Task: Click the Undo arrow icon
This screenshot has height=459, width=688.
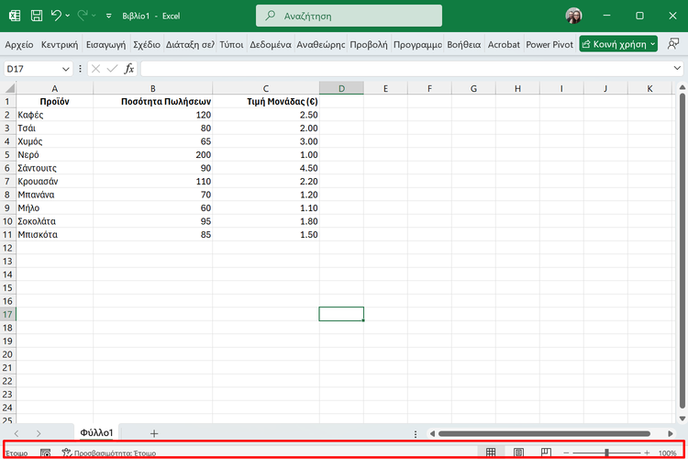Action: 57,16
